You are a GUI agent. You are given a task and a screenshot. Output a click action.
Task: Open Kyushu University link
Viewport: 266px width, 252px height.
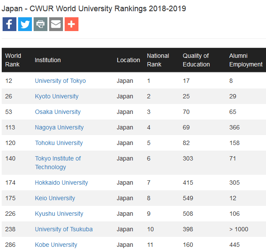[59, 214]
